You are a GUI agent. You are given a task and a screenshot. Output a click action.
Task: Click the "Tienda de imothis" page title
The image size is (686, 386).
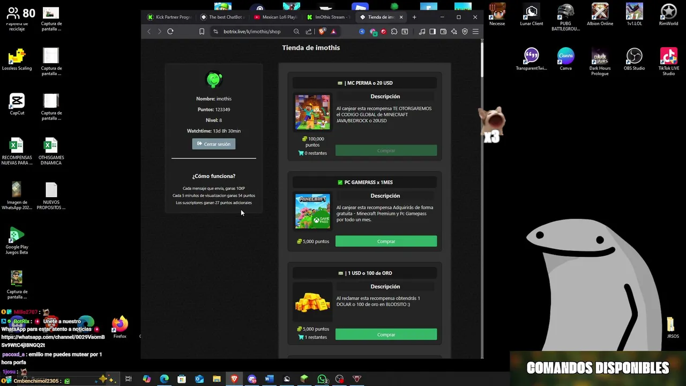(x=311, y=48)
